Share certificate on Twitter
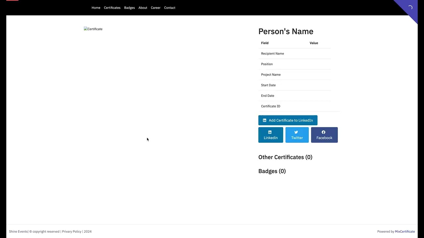 (x=297, y=135)
